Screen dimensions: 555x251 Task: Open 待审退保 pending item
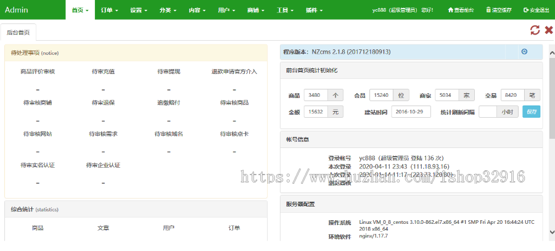pos(104,102)
